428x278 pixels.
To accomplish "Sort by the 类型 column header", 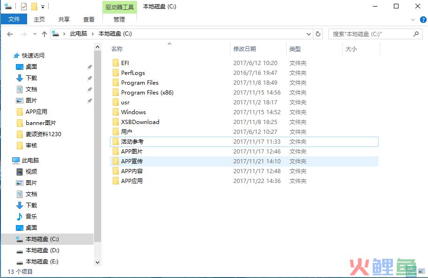I will tap(295, 49).
